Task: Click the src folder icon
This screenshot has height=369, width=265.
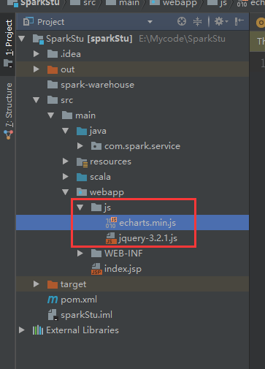Action: (53, 100)
